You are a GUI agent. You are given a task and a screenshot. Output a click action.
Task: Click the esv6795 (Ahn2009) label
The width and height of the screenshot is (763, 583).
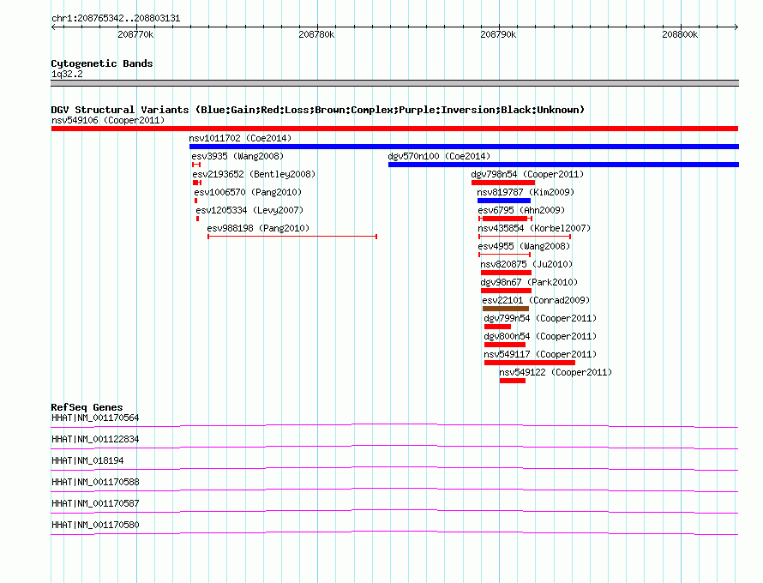(x=521, y=210)
